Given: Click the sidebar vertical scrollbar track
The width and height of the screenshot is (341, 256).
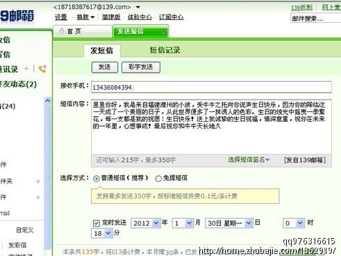Looking at the screenshot, I should [47, 176].
